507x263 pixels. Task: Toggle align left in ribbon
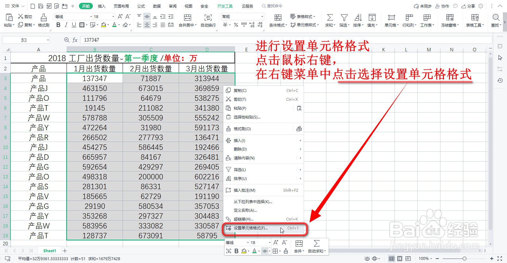coord(139,25)
